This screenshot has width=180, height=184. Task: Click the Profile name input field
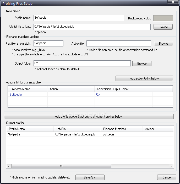(79, 18)
